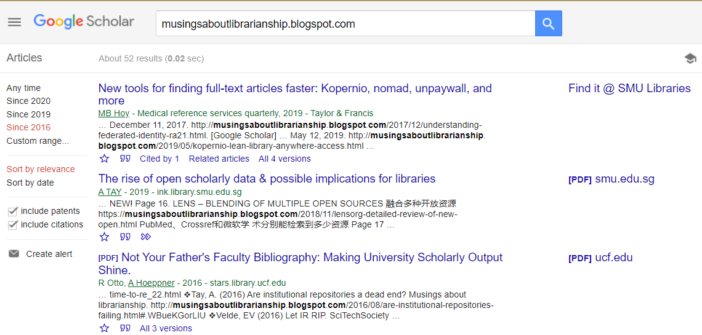
Task: Open the New tools for finding full-text articles title
Action: point(295,94)
